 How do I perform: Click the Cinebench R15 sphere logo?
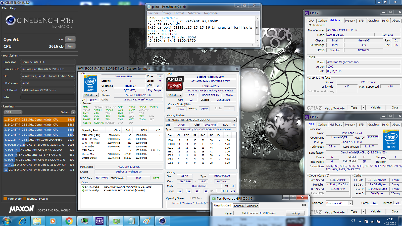(11, 20)
